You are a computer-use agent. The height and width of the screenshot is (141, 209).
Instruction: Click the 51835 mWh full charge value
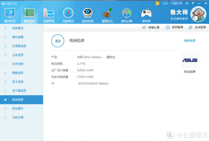(x=85, y=77)
